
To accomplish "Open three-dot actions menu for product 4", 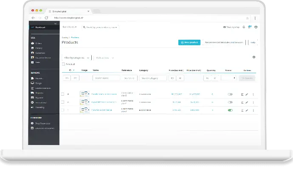I will tap(253, 94).
